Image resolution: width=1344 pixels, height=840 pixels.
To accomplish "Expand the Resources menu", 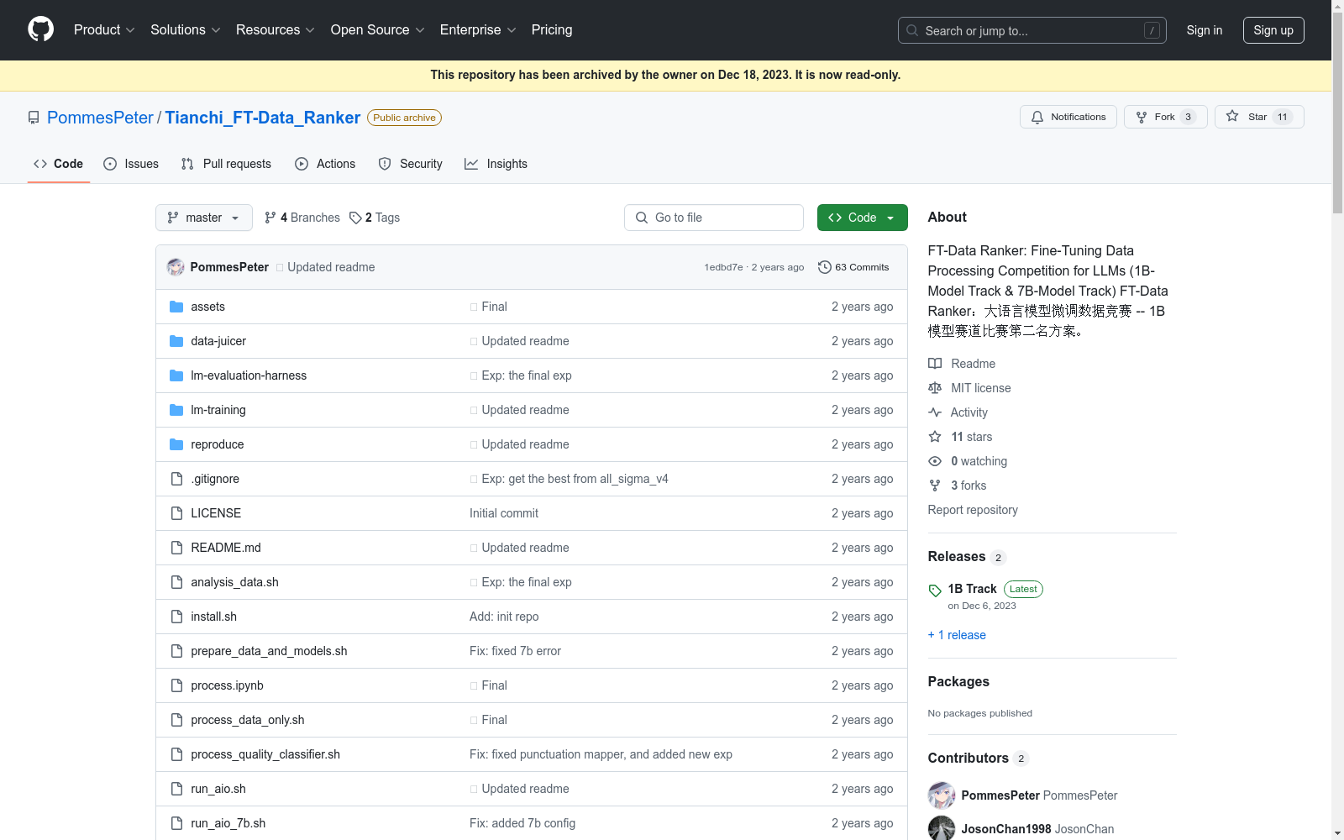I will 276,29.
